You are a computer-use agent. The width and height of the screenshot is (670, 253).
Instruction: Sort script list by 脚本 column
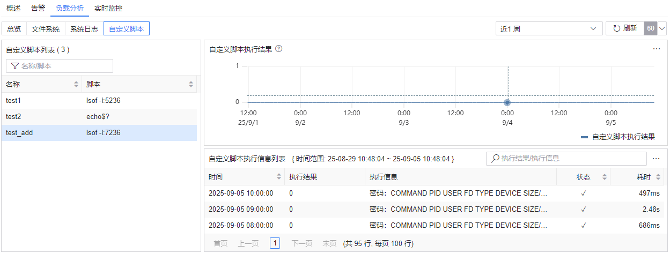(191, 84)
